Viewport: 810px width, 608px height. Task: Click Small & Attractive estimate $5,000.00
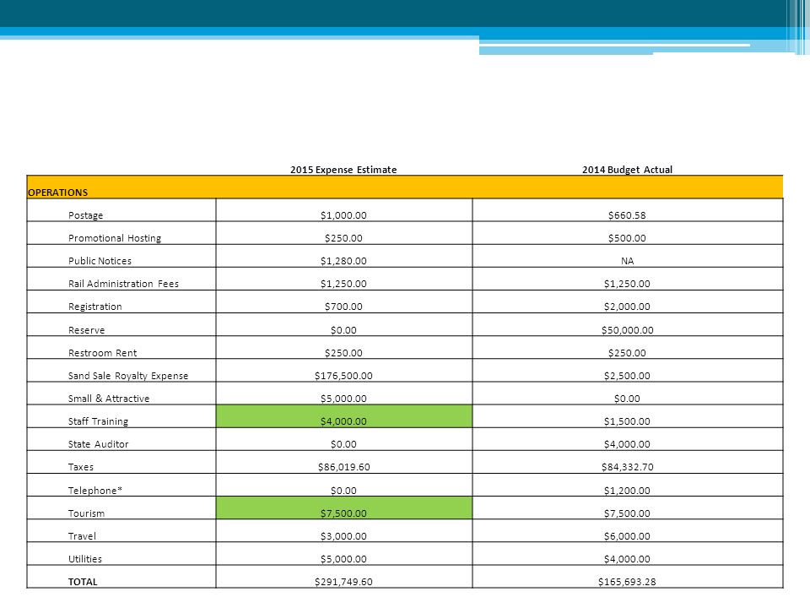click(343, 398)
